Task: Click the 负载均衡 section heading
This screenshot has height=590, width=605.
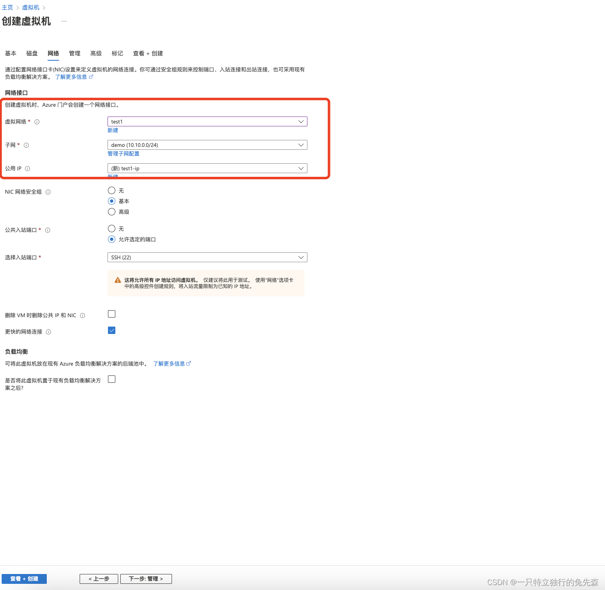Action: click(x=16, y=352)
